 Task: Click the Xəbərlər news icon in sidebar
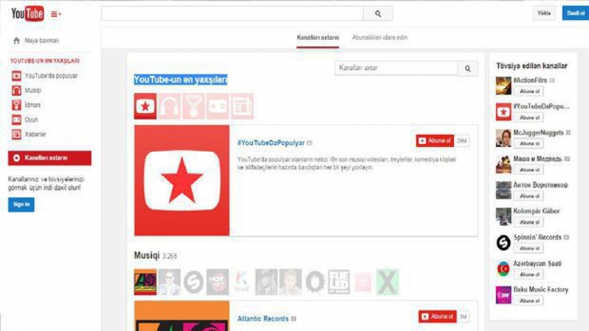click(16, 134)
